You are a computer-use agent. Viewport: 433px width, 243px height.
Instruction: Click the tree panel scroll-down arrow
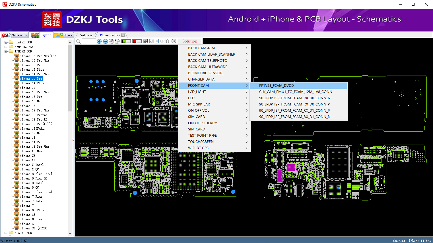pyautogui.click(x=70, y=234)
